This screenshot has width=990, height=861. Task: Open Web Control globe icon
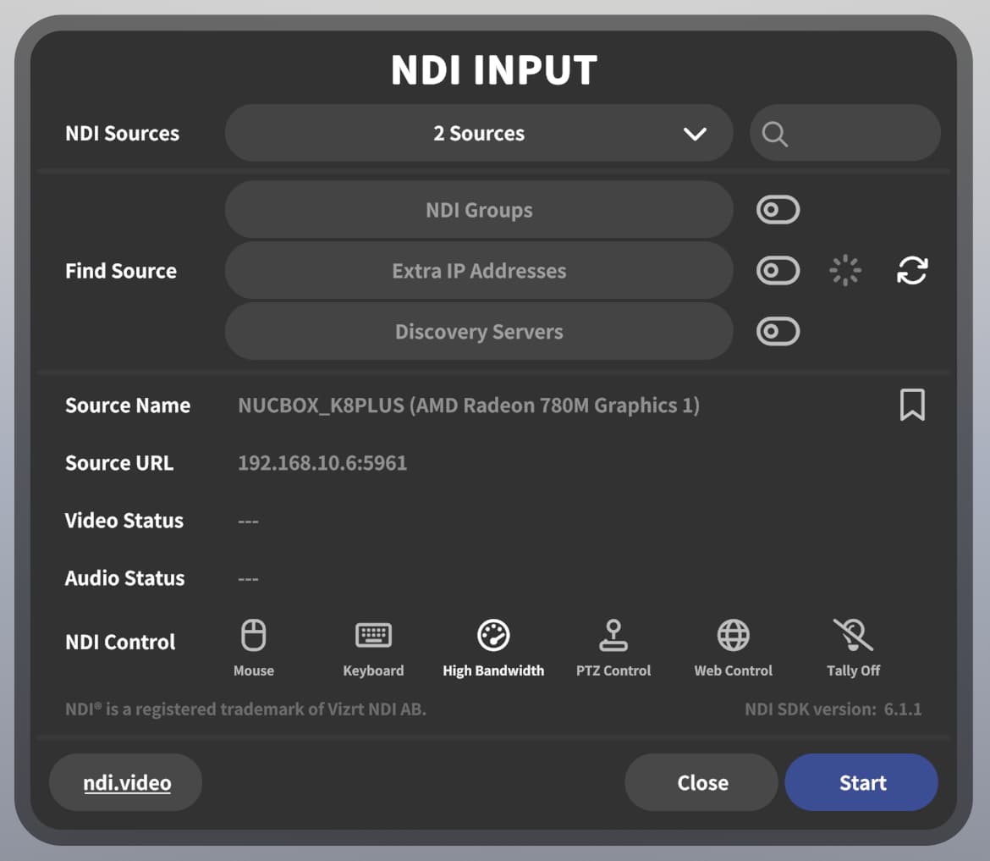(x=733, y=635)
